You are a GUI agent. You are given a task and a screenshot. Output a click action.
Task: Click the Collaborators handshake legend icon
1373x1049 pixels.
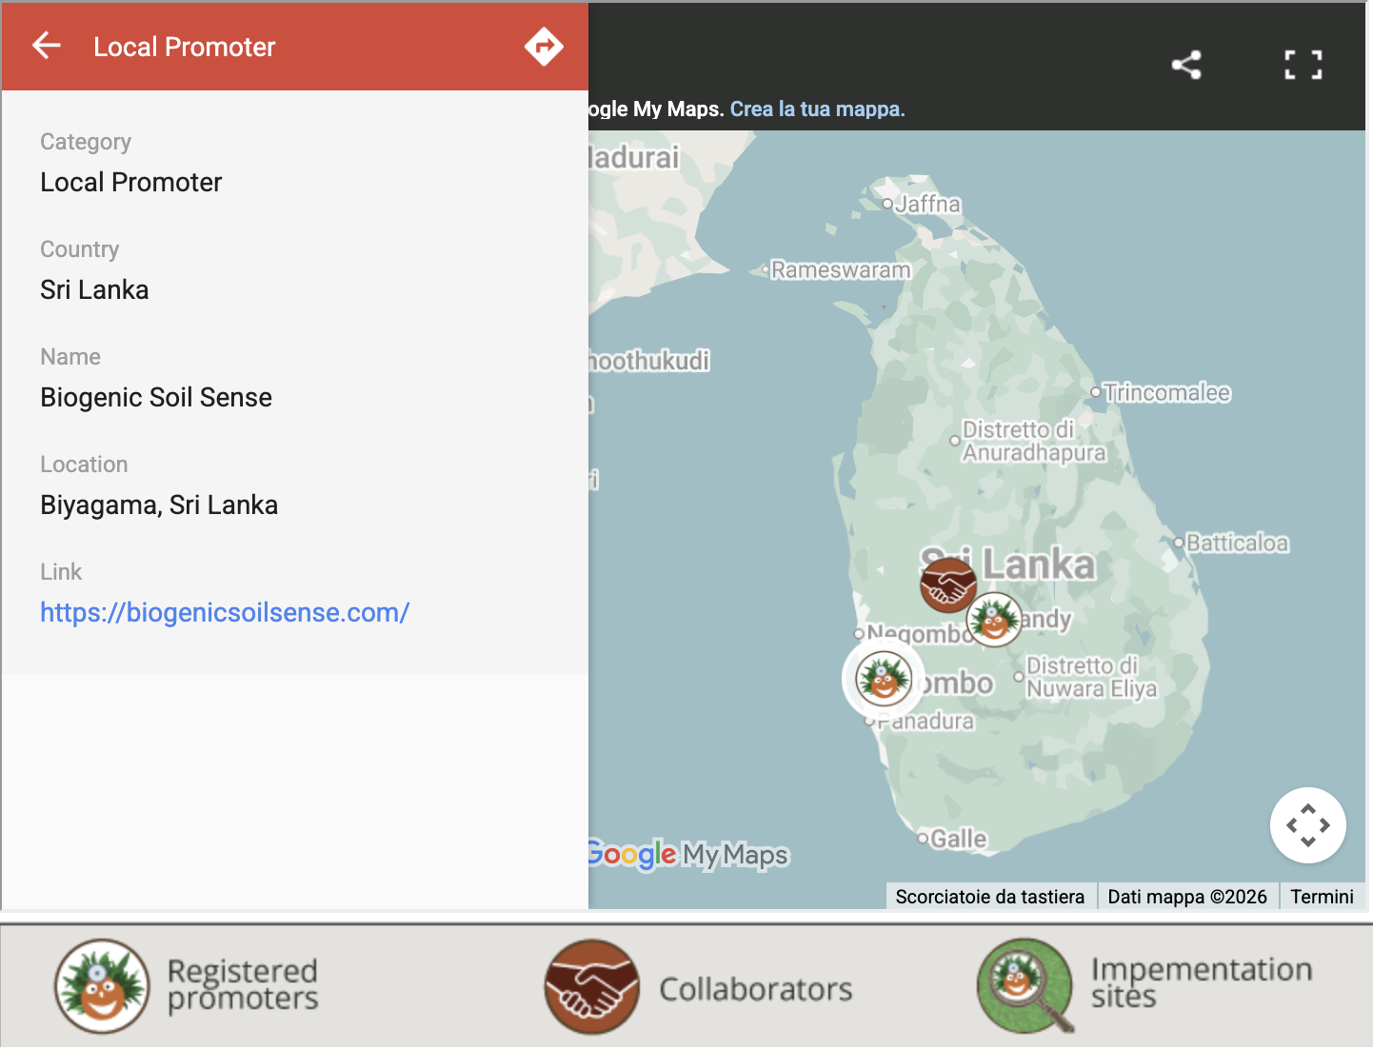[591, 987]
